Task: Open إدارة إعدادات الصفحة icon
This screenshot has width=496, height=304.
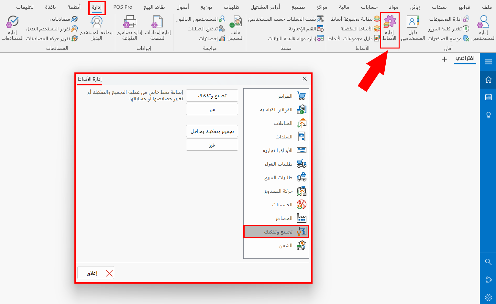Action: click(158, 28)
